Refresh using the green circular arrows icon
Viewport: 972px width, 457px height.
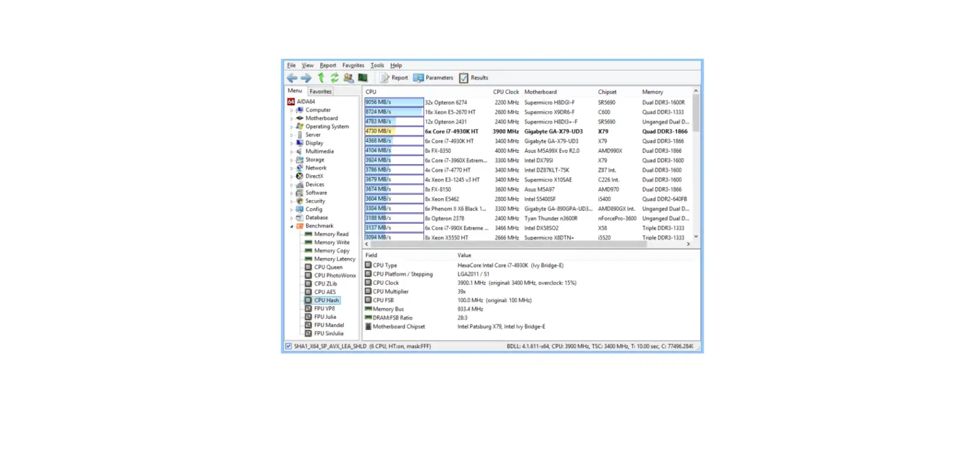click(335, 77)
